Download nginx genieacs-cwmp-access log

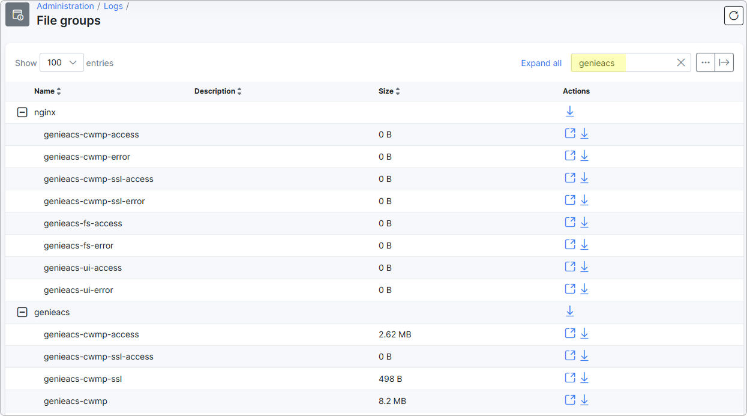coord(584,134)
